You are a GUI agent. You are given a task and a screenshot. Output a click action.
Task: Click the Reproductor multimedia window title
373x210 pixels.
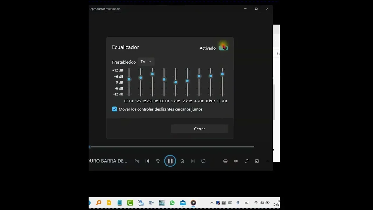[x=104, y=9]
